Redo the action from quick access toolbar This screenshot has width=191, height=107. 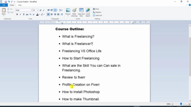pos(12,2)
